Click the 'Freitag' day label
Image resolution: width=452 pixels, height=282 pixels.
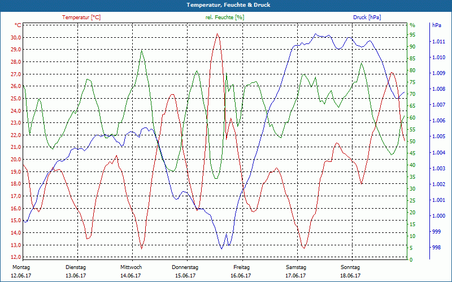coord(242,267)
